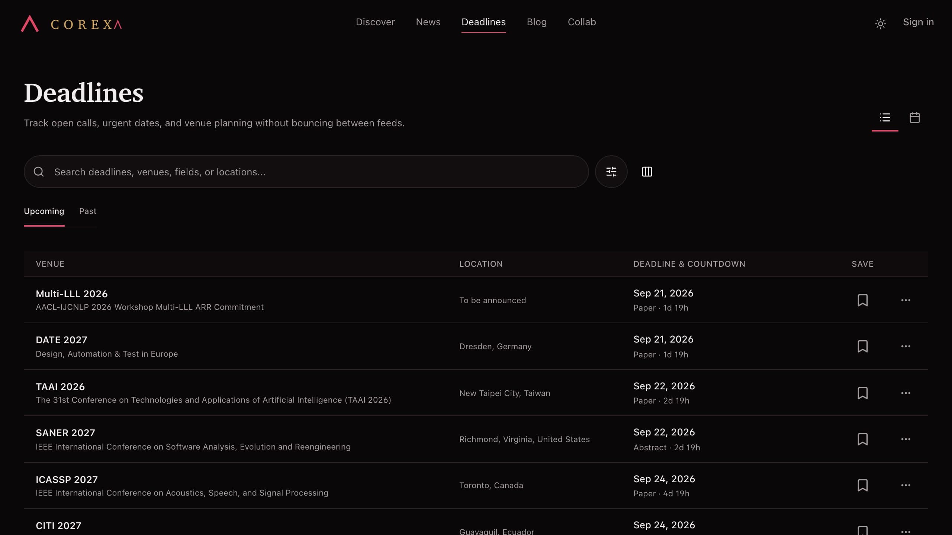Screen dimensions: 952x535
Task: Bookmark the Multi-LLL 2026 deadline
Action: [x=862, y=300]
